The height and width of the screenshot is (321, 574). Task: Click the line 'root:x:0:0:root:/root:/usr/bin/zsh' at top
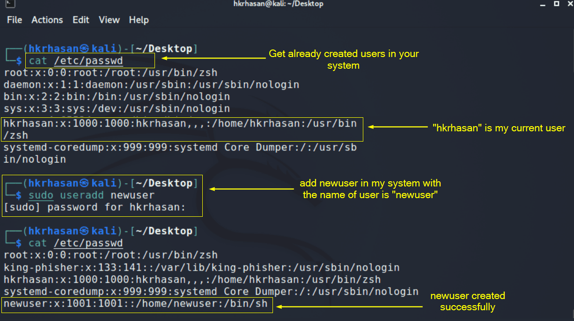[110, 73]
